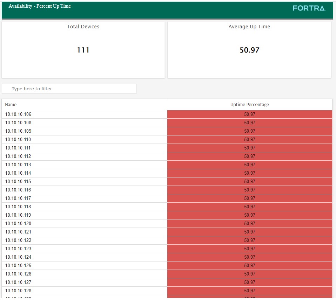Click the Fortra logo in the header
Image resolution: width=336 pixels, height=300 pixels.
coord(309,8)
